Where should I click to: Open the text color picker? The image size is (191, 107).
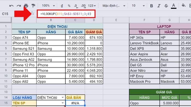tap(174, 6)
